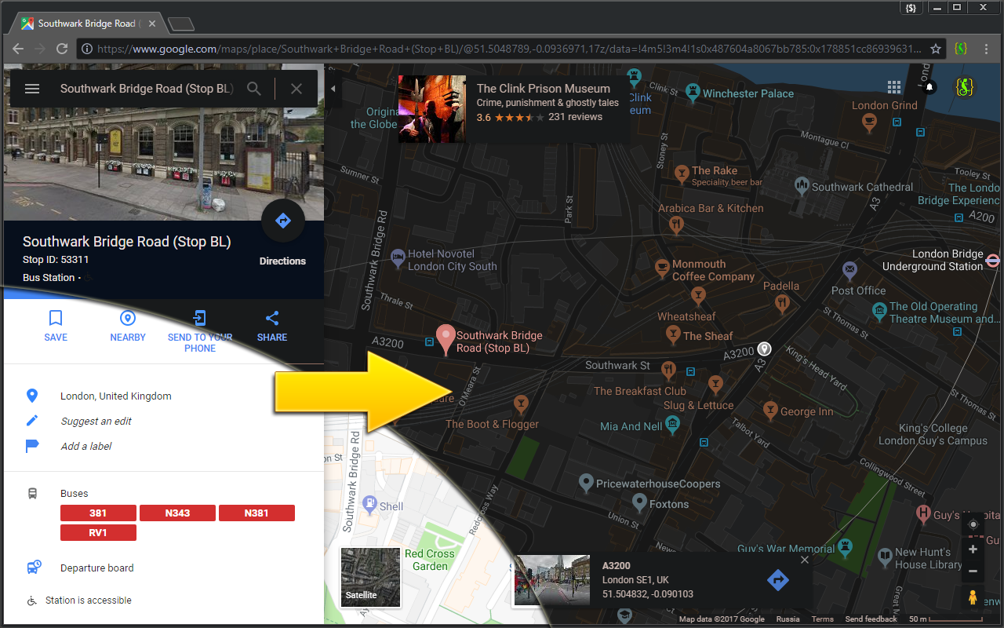Select bus route N381
1004x628 pixels.
[x=256, y=513]
